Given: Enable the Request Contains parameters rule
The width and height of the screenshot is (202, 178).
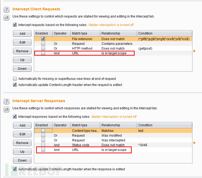Looking at the screenshot, I should (43, 44).
